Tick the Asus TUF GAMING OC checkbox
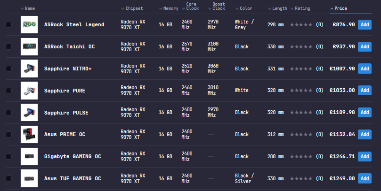This screenshot has width=381, height=191. (x=9, y=178)
